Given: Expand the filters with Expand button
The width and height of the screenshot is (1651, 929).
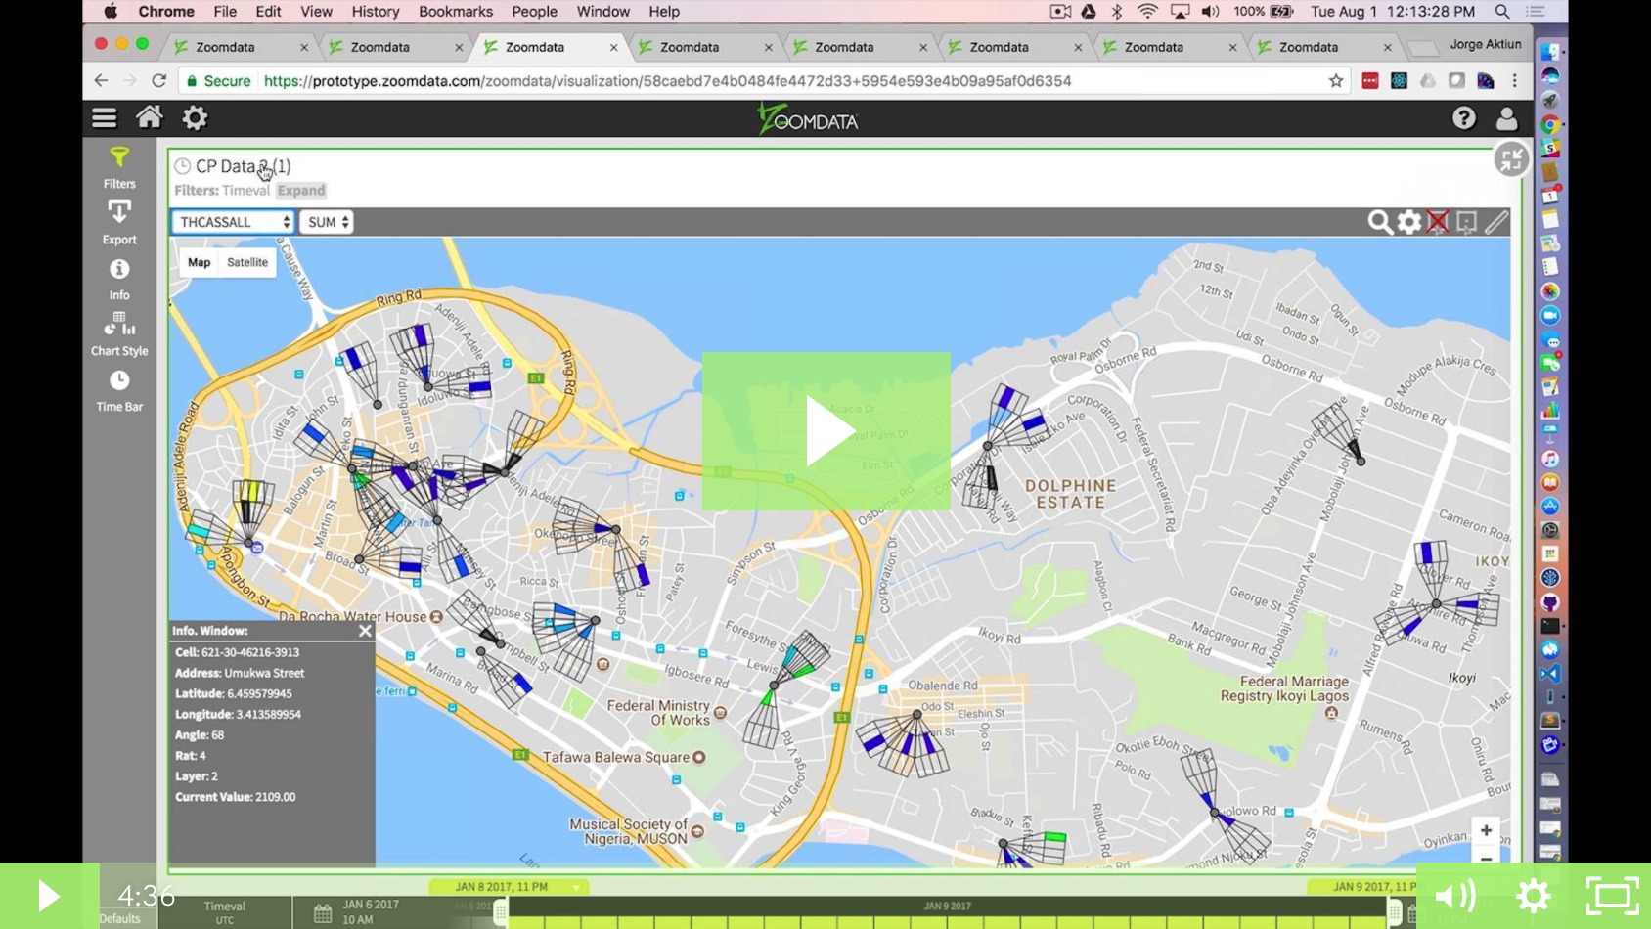Looking at the screenshot, I should [x=301, y=191].
